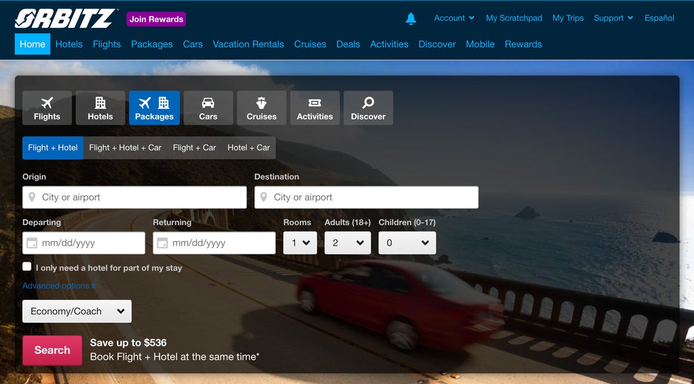
Task: Open Activities in top navigation bar
Action: [389, 44]
